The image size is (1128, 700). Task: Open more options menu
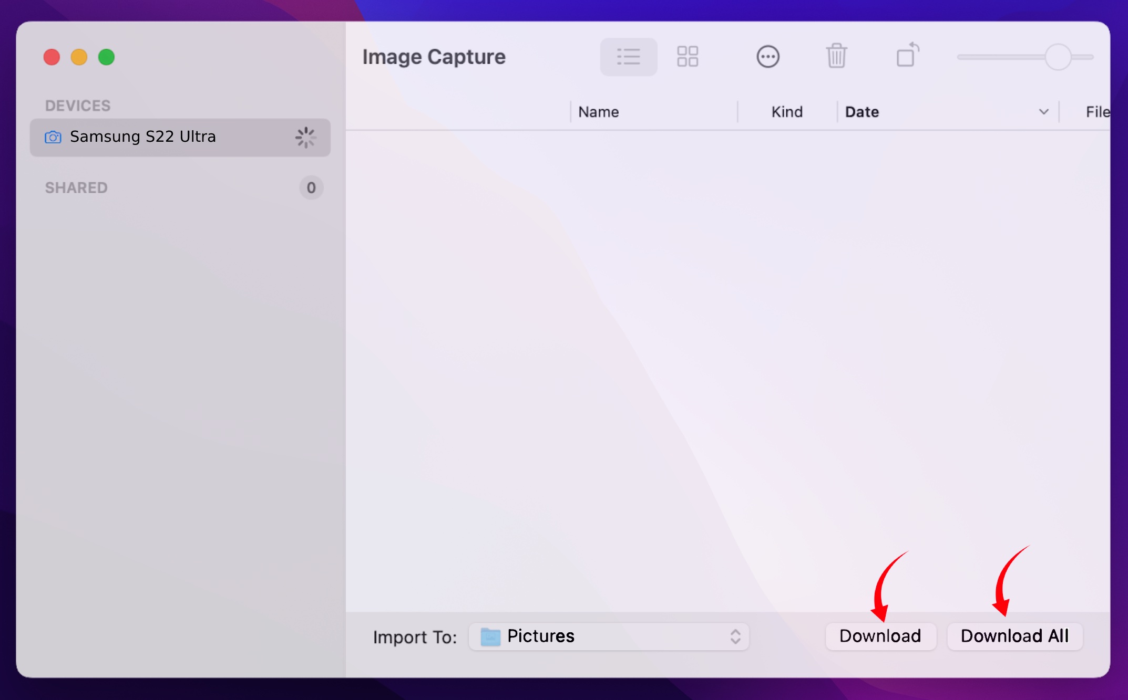pyautogui.click(x=767, y=57)
